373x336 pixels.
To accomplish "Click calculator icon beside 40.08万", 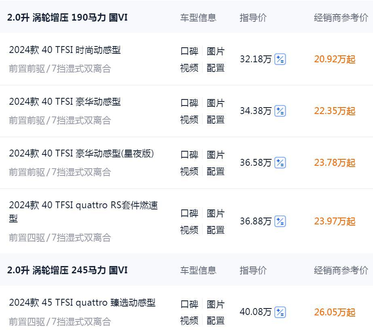I will tap(280, 312).
